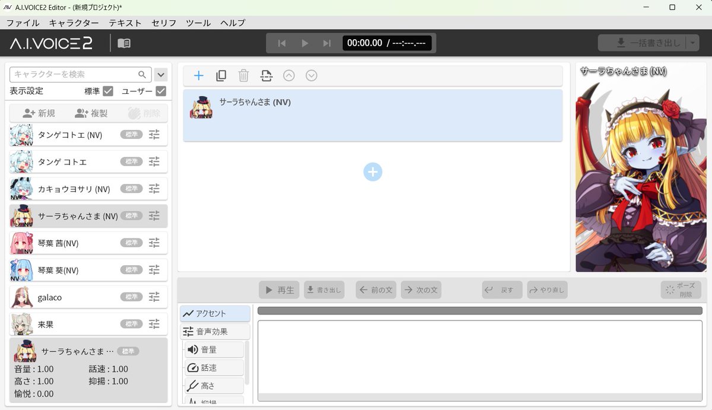Click the accent editing text area

pos(480,361)
